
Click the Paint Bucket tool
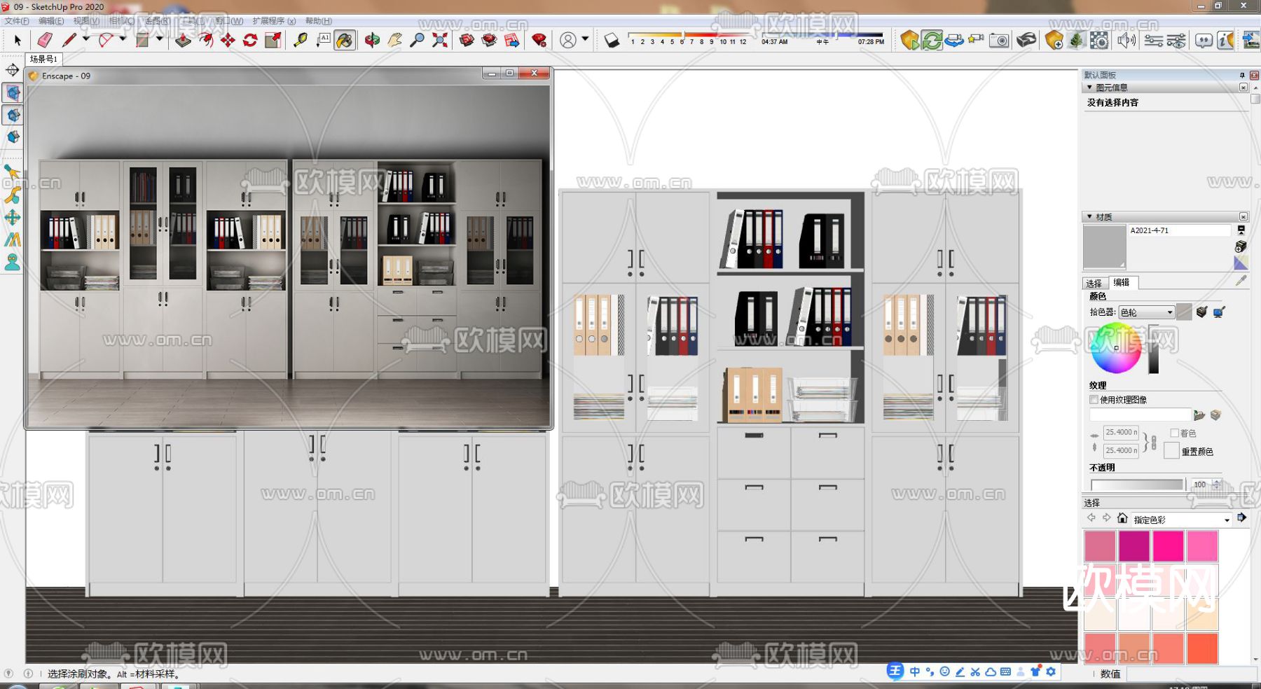point(345,40)
